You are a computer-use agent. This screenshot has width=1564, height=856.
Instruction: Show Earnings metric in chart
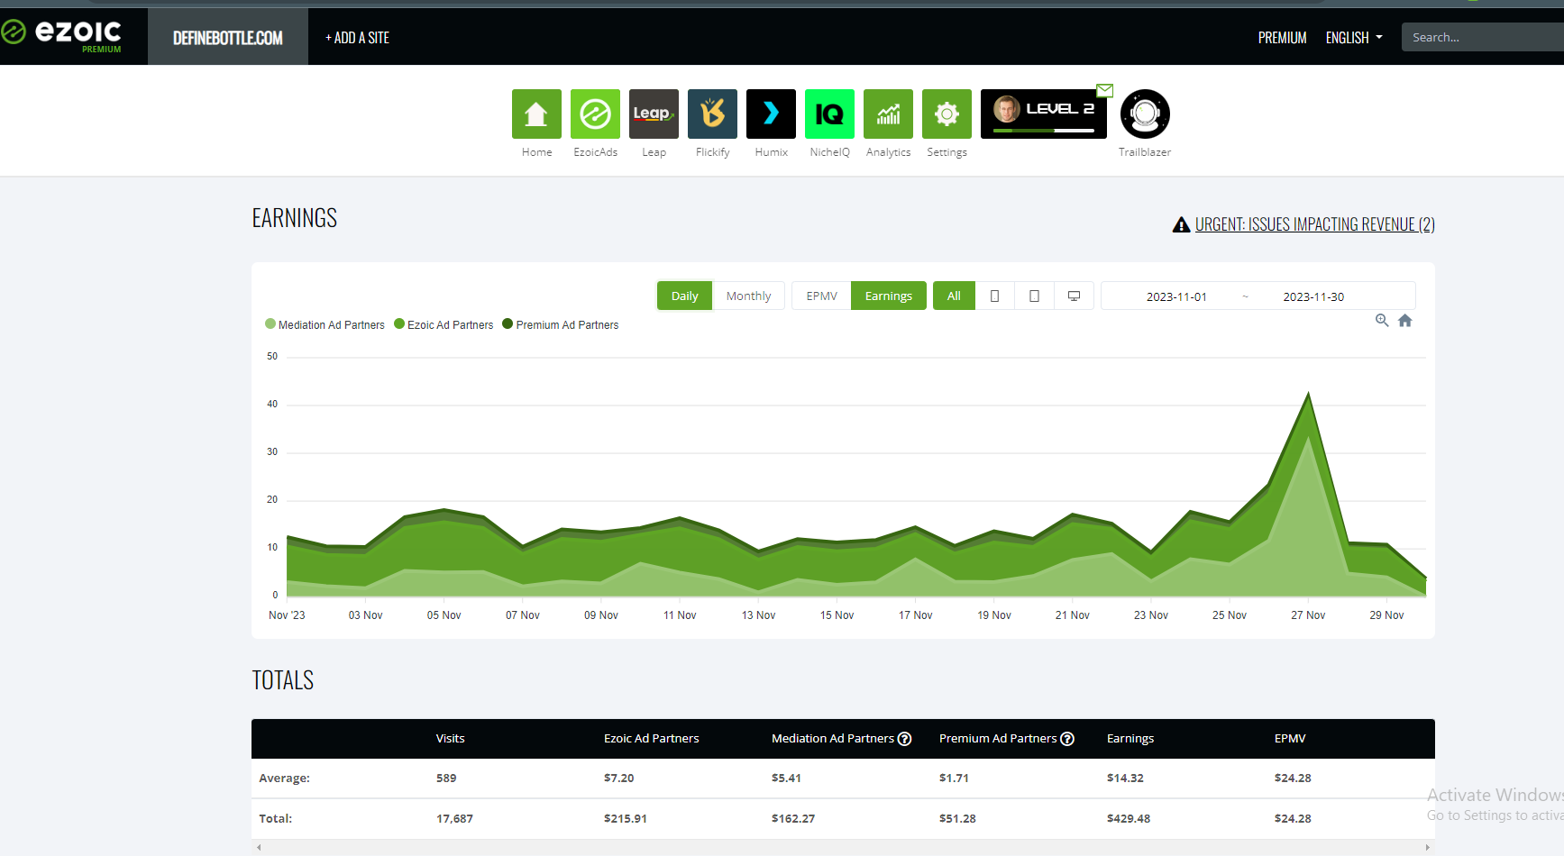tap(889, 296)
